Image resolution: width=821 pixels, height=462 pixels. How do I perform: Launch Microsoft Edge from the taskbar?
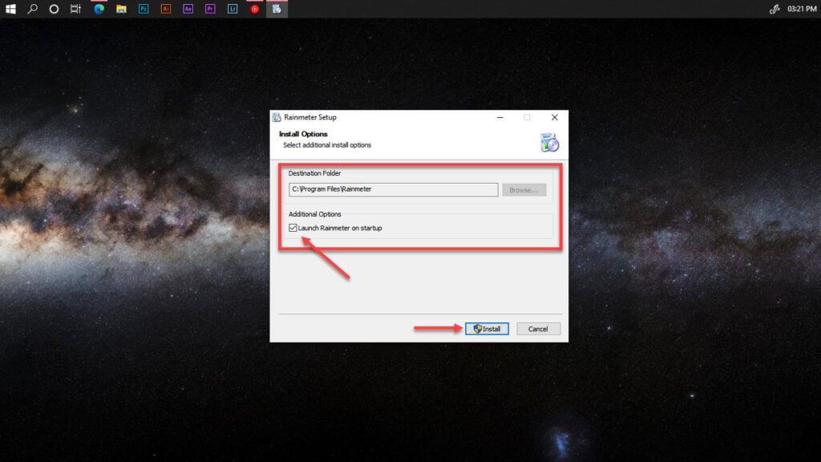point(99,9)
